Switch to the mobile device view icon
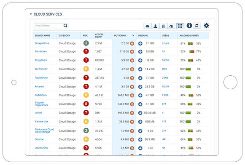The image size is (245, 165). [x=164, y=26]
